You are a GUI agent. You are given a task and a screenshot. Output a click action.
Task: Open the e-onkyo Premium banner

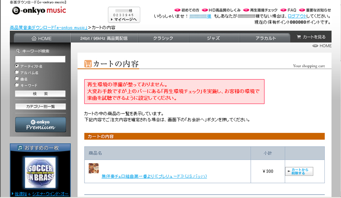click(40, 124)
